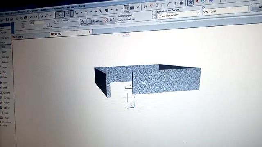Open the Window menu
Screen dimensions: 262x147
[71, 7]
